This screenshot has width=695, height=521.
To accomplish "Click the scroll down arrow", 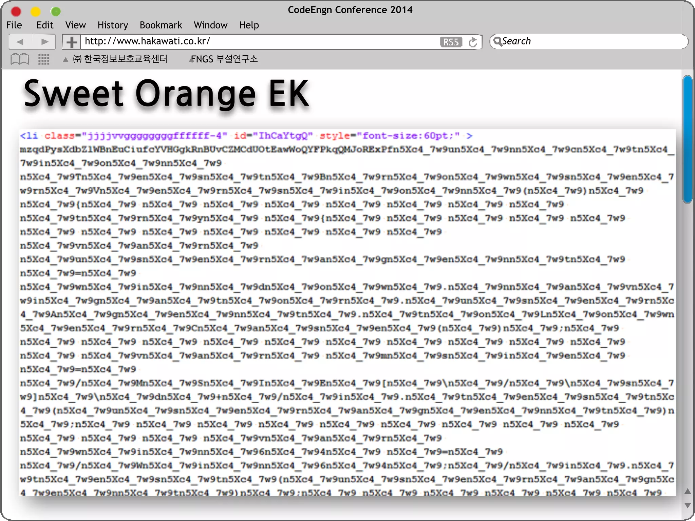I will point(688,505).
